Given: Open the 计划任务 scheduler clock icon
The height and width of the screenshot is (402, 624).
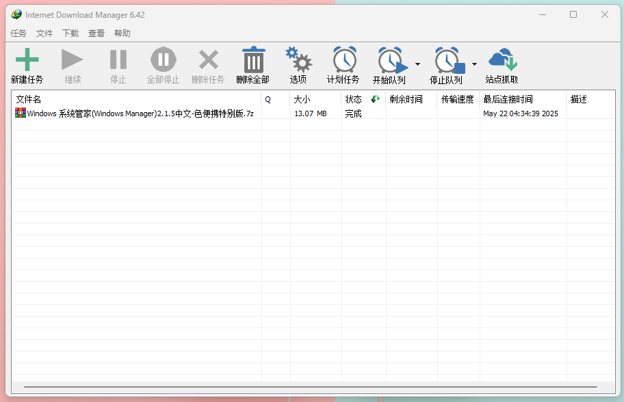Looking at the screenshot, I should pyautogui.click(x=344, y=59).
